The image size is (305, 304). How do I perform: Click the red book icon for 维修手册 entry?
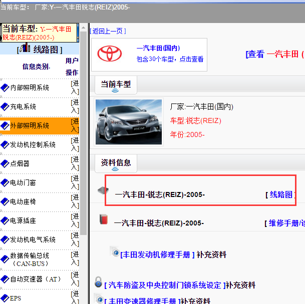coord(104,219)
